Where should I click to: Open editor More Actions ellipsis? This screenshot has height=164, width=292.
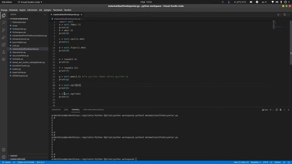coord(288,15)
